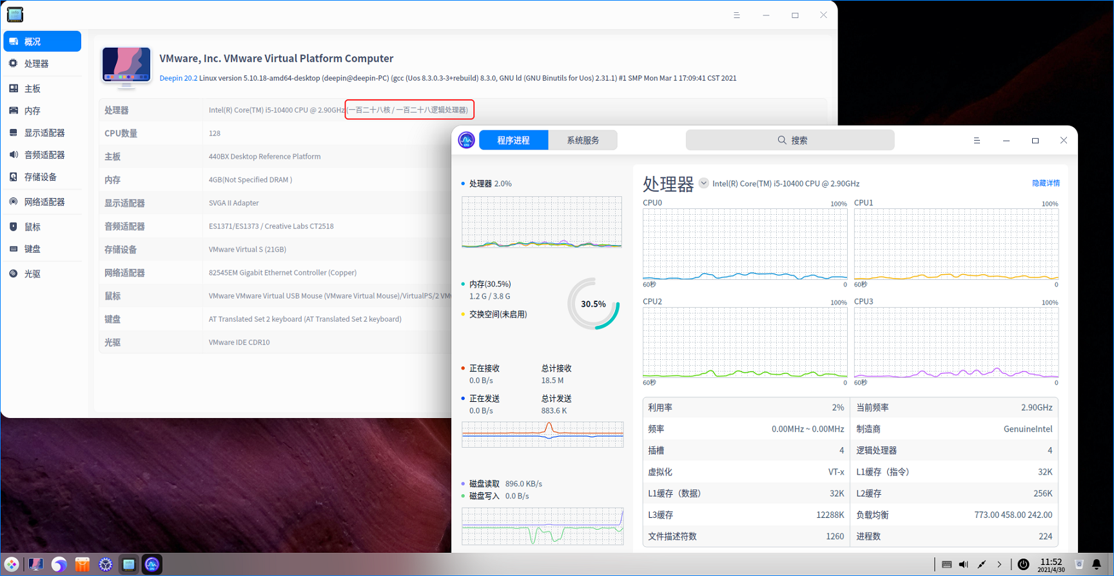The height and width of the screenshot is (576, 1114).
Task: Switch to the 程序进程 tab
Action: pos(514,140)
